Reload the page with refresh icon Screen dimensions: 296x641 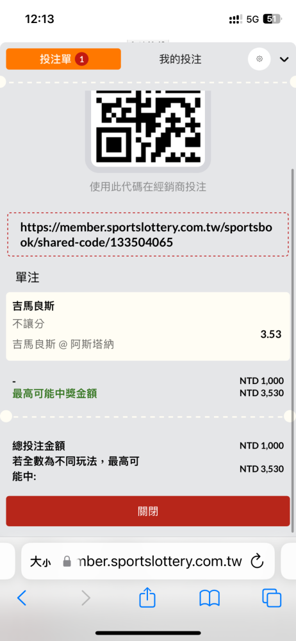pos(257,562)
